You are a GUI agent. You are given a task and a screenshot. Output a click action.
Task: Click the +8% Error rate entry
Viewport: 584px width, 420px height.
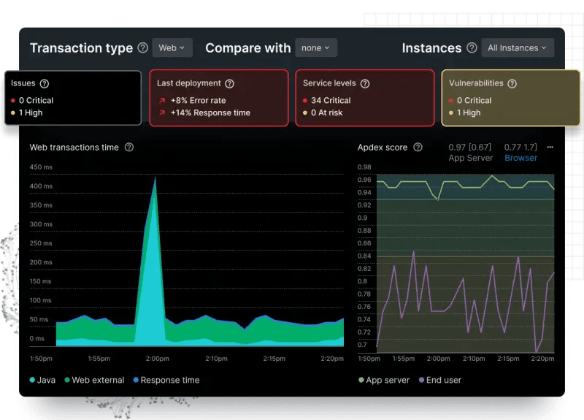point(193,101)
